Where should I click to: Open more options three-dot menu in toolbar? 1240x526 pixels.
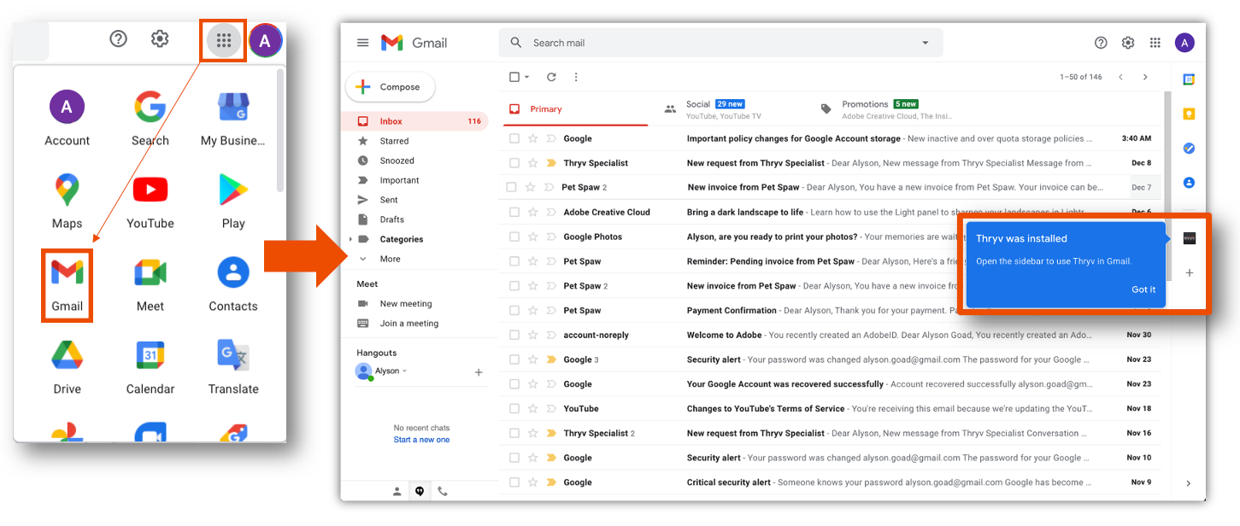tap(576, 77)
